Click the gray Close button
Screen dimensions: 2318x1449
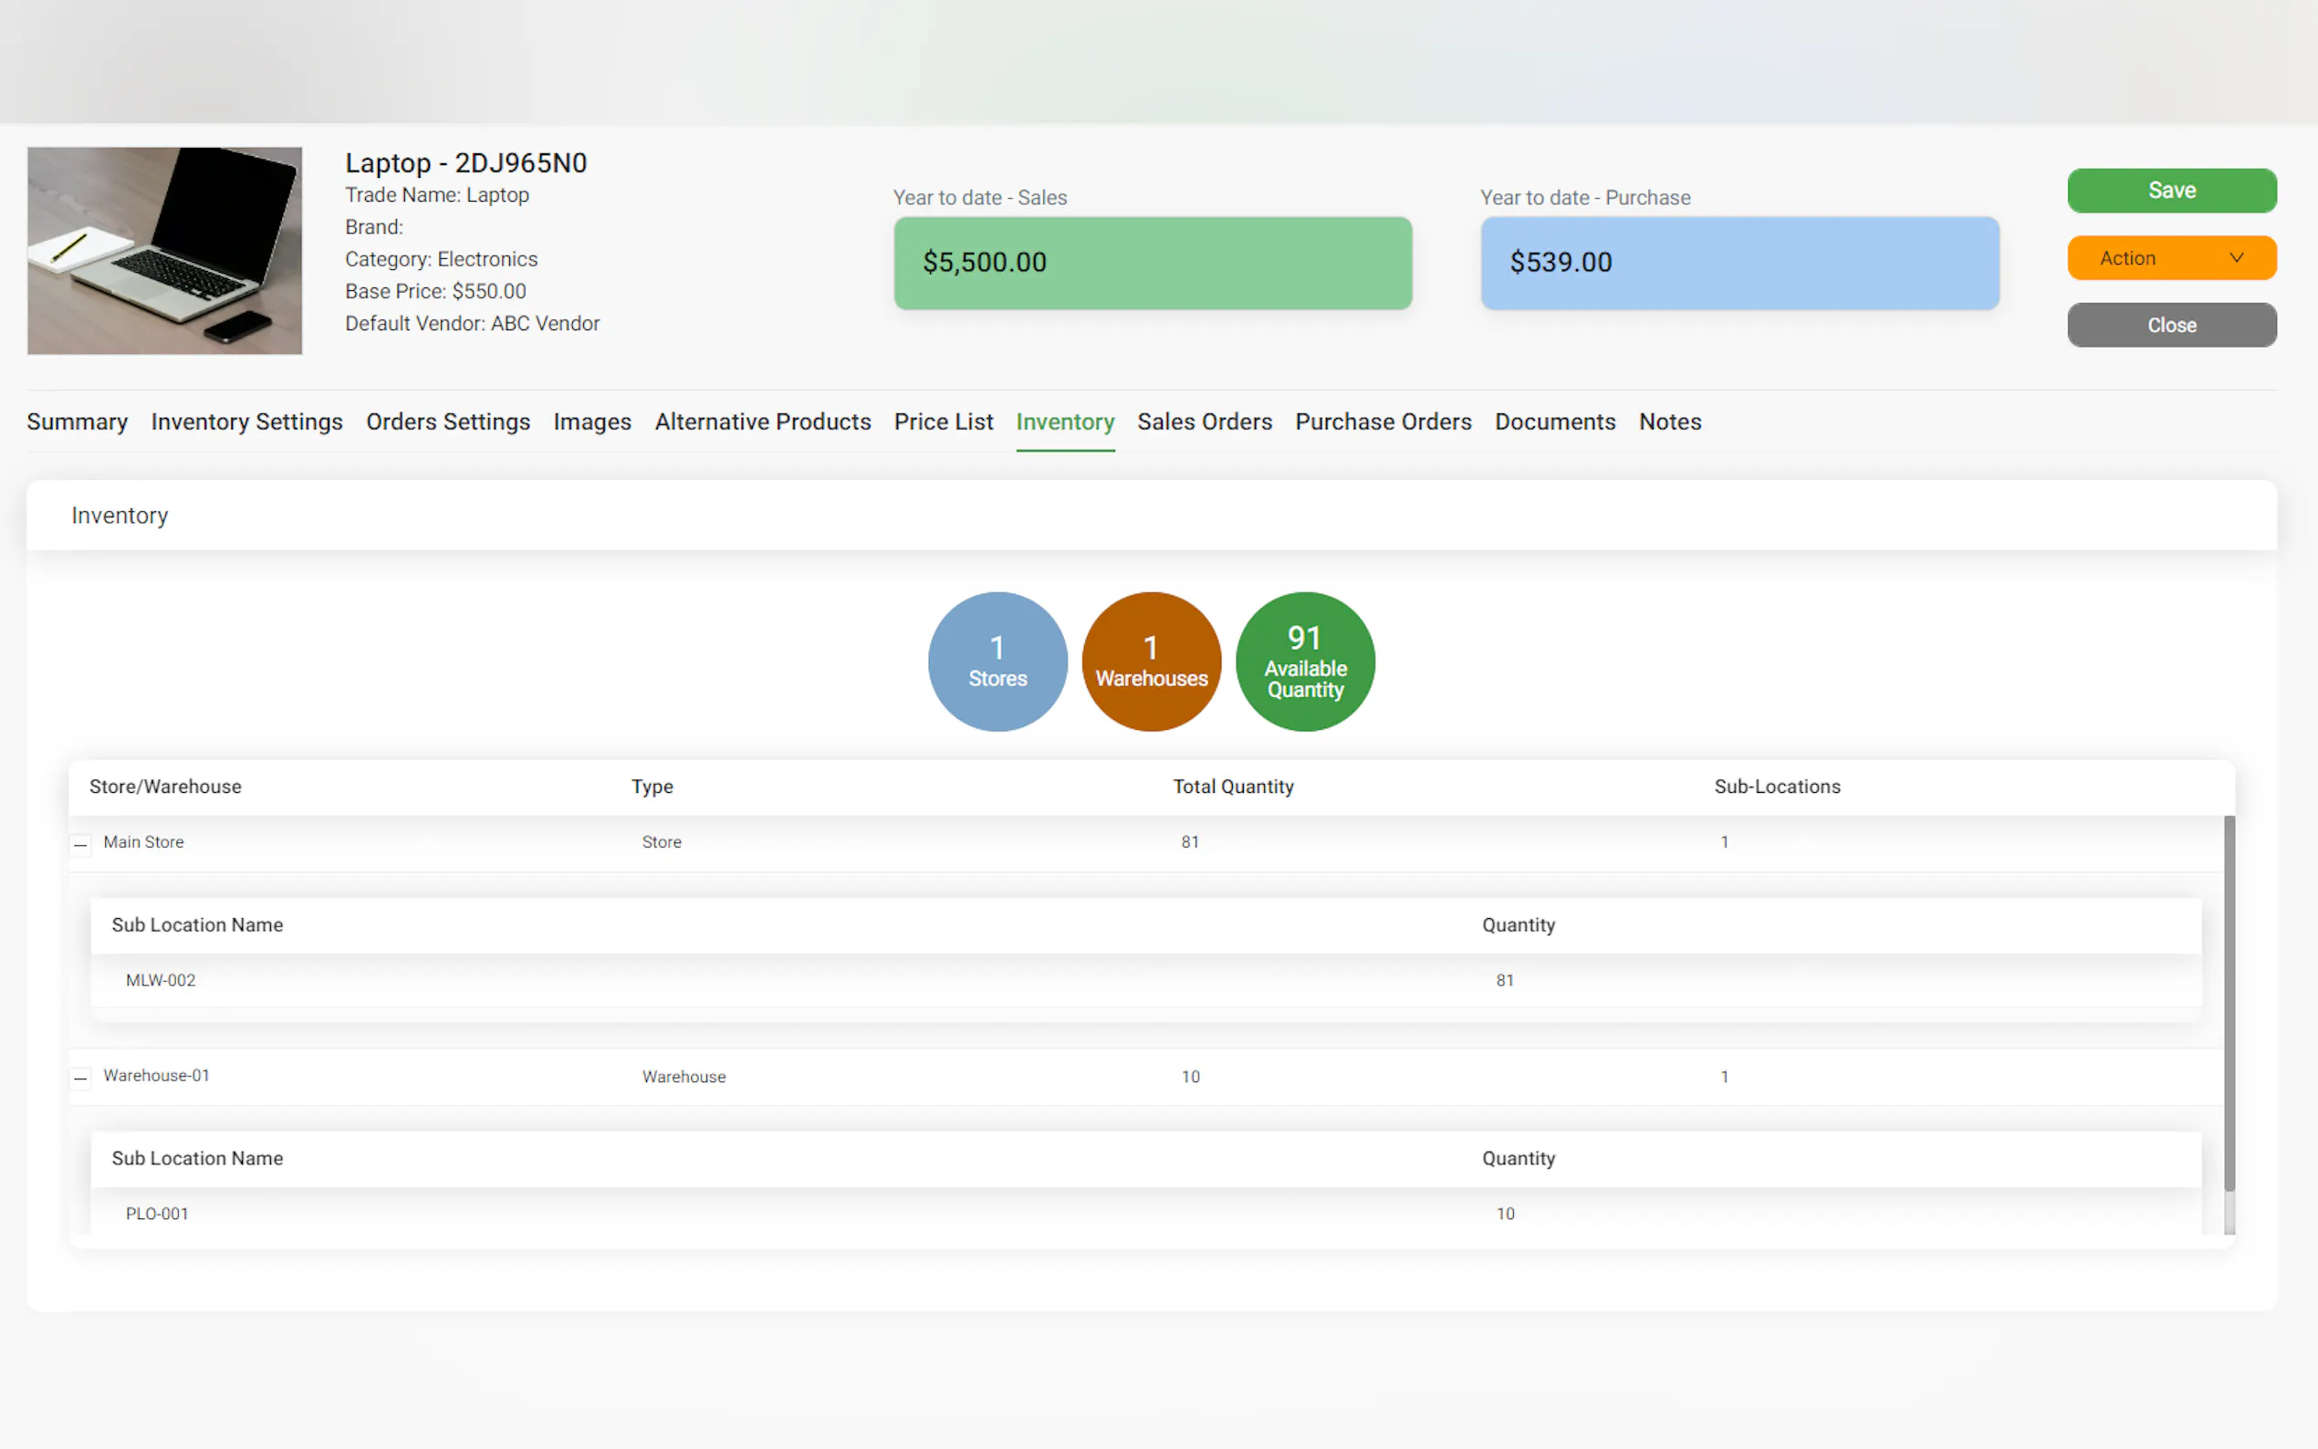[2170, 325]
